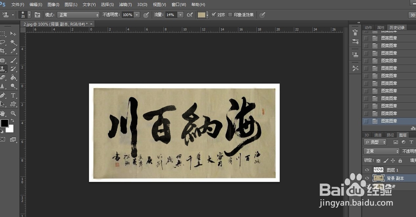416x217 pixels.
Task: Open the 窗口(W) menu
Action: (x=179, y=5)
